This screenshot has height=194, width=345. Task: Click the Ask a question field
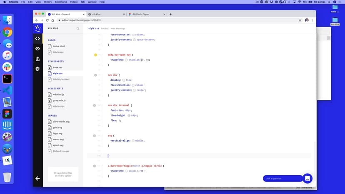click(281, 179)
